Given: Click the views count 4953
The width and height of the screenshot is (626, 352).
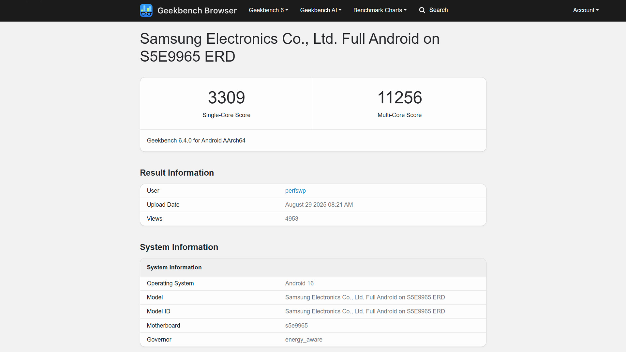Looking at the screenshot, I should (x=291, y=219).
